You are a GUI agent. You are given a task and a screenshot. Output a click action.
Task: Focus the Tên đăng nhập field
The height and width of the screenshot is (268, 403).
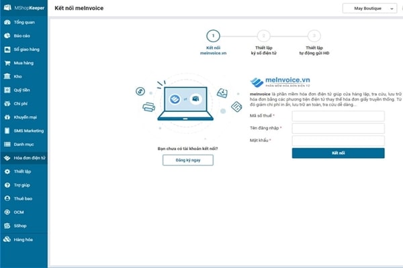click(x=339, y=129)
